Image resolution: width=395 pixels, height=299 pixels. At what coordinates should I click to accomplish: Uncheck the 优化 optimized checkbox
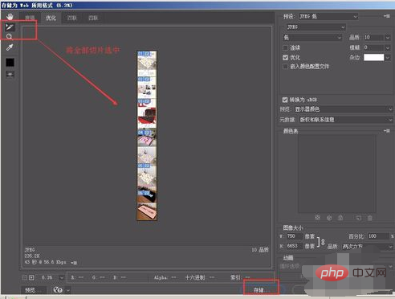click(285, 57)
